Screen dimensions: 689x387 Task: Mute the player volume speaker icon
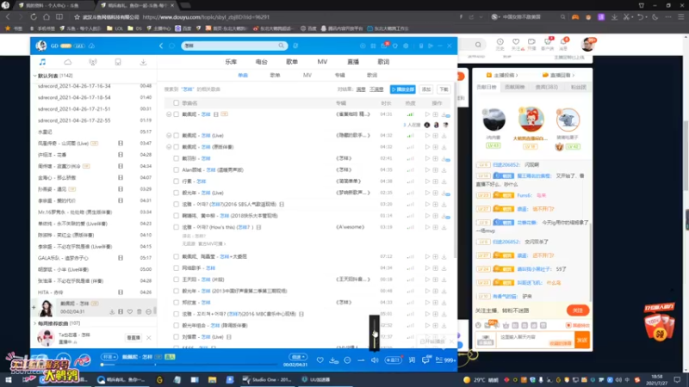pos(375,359)
